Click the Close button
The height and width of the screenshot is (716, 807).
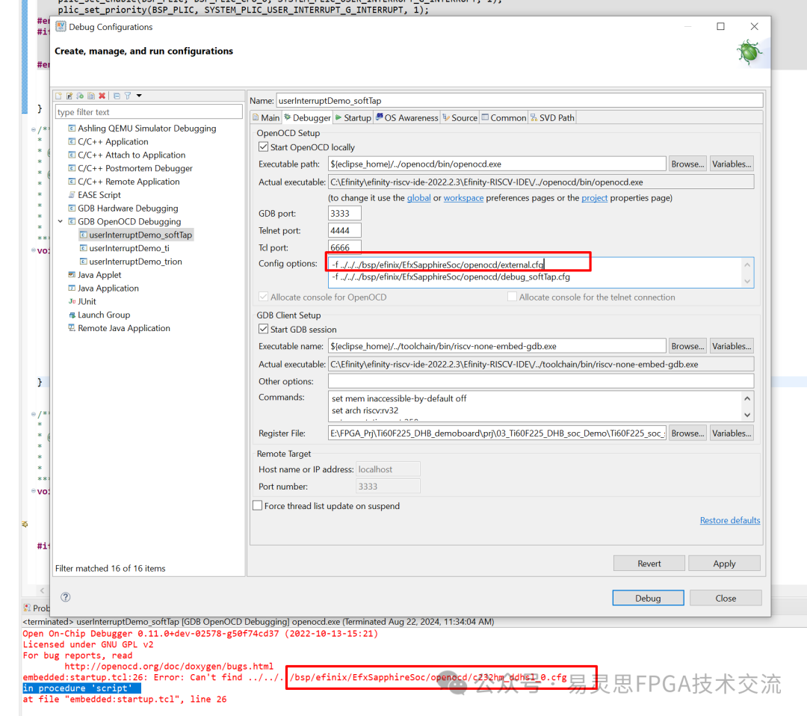point(726,598)
